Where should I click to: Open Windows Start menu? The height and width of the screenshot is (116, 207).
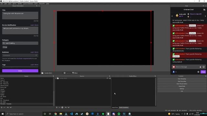3,114
